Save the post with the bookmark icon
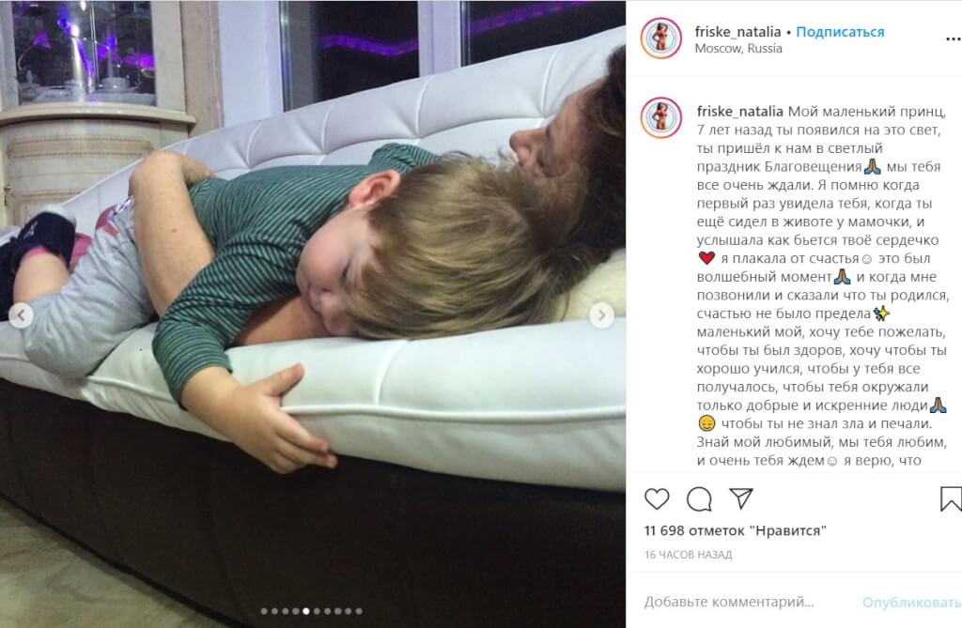Screen dimensions: 962x628 [x=951, y=498]
